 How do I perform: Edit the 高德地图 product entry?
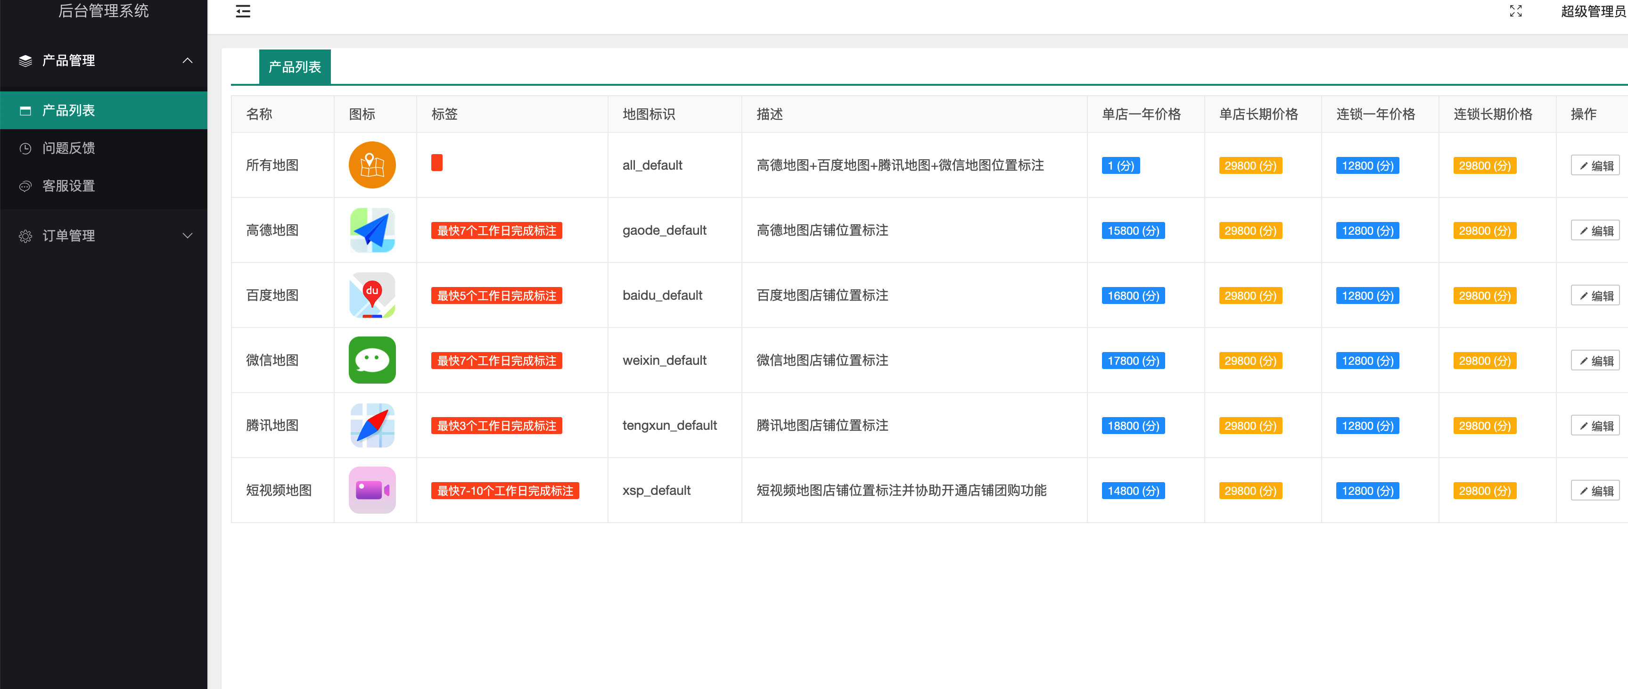click(x=1595, y=230)
